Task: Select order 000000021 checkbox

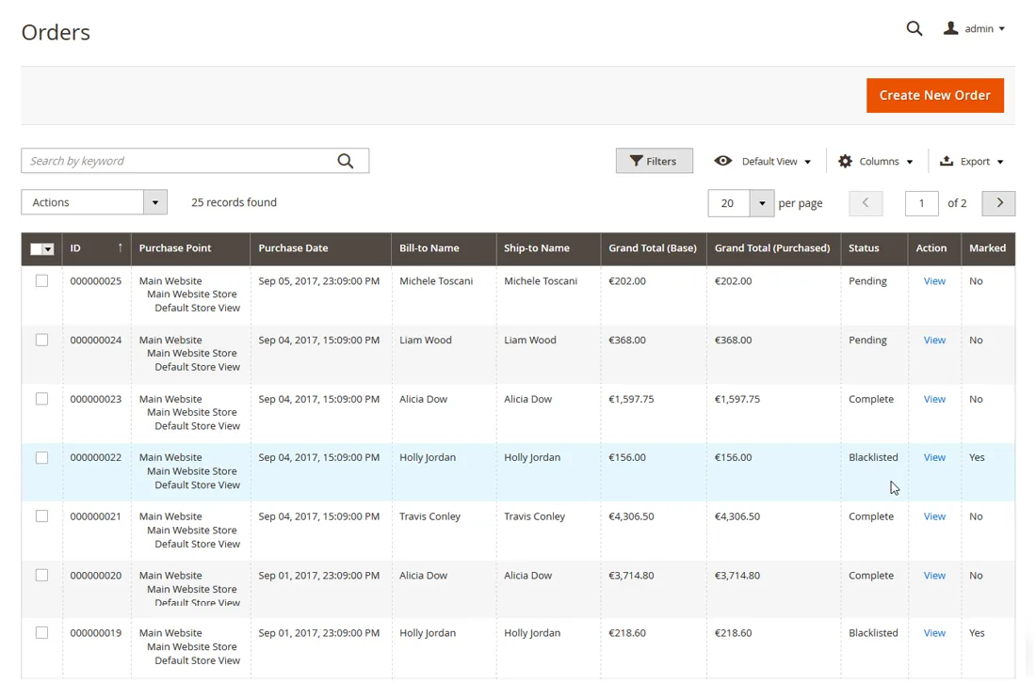Action: (41, 516)
